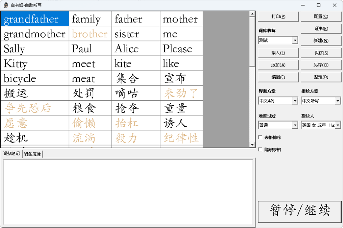Screen dimensions: 343x228
Task: Click the 载入(L) button
Action: (278, 53)
